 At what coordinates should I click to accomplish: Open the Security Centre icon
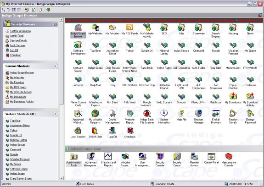coord(177,159)
